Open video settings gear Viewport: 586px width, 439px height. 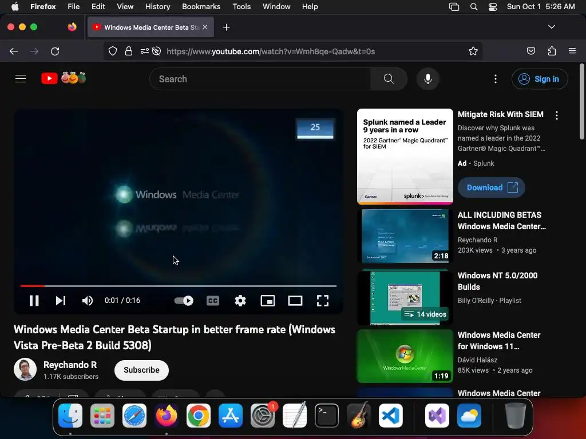coord(240,301)
